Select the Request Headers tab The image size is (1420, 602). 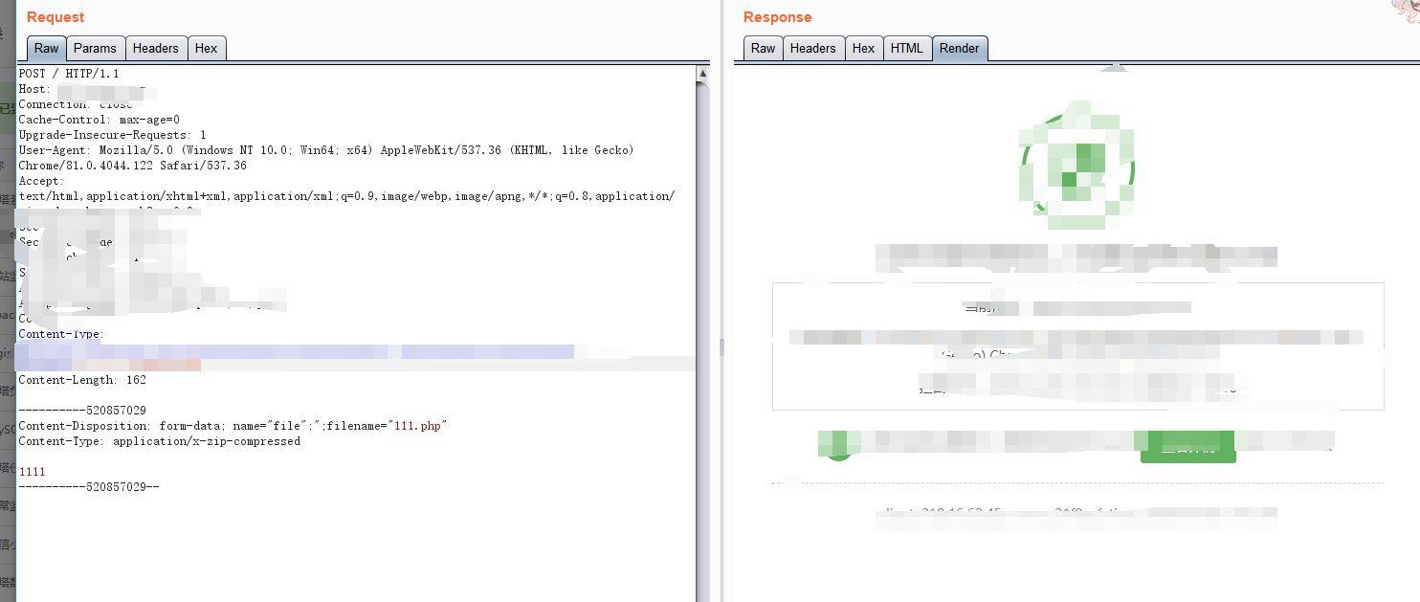(155, 49)
